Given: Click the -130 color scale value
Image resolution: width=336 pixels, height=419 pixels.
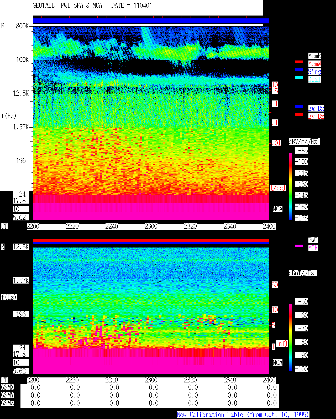Looking at the screenshot, I should tap(302, 184).
